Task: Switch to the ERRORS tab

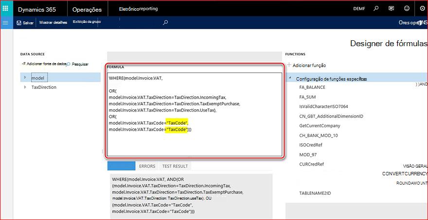Action: [x=147, y=166]
